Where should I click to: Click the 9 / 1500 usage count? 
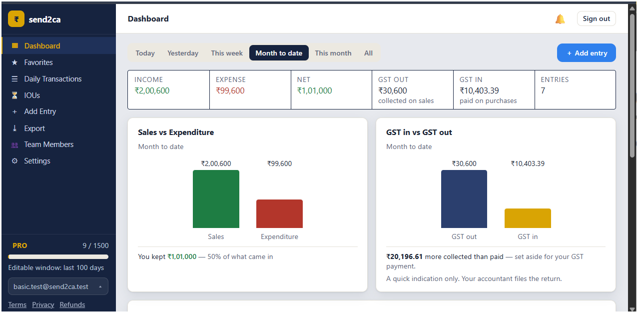click(x=95, y=245)
